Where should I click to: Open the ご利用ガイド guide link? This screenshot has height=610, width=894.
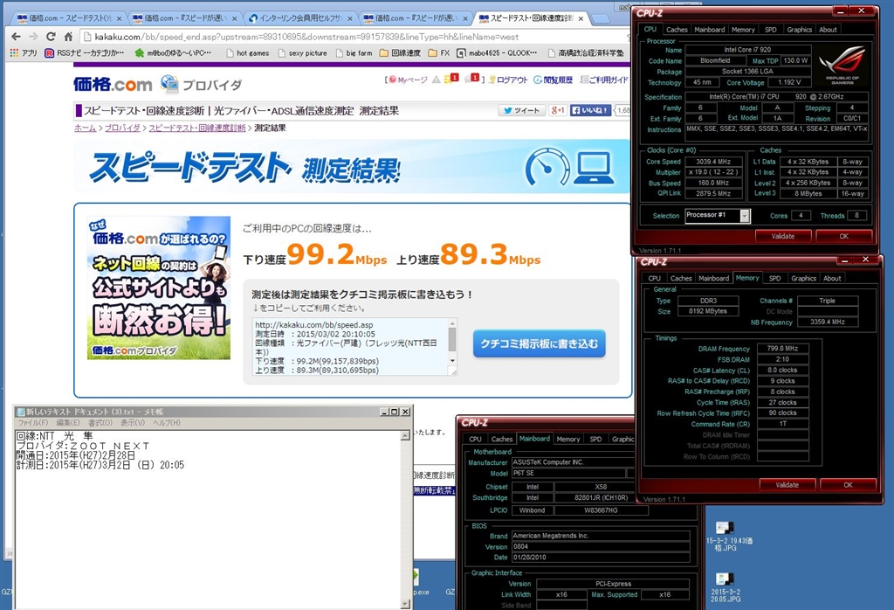(x=604, y=80)
